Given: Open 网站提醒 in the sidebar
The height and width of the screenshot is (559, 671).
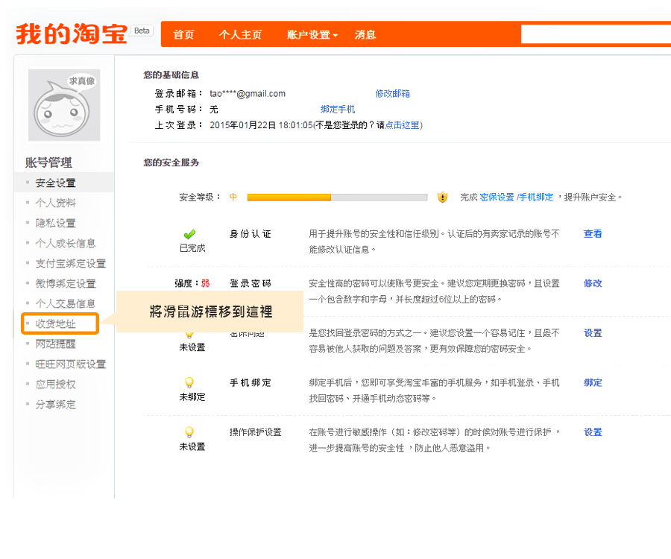Looking at the screenshot, I should click(x=56, y=344).
